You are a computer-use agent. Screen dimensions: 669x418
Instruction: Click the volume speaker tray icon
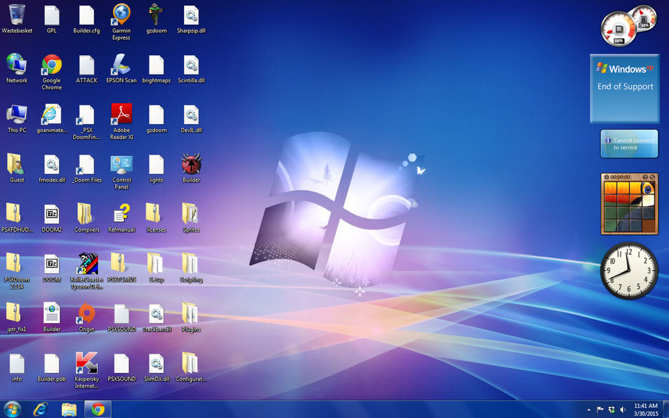(623, 410)
